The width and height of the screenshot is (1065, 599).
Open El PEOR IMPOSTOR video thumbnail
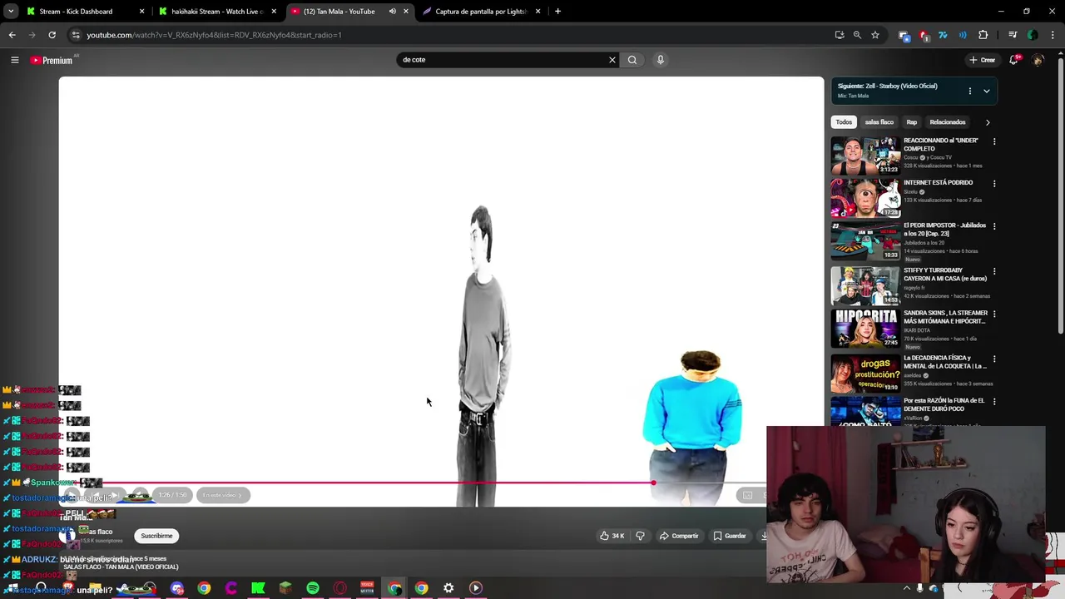[x=864, y=241]
